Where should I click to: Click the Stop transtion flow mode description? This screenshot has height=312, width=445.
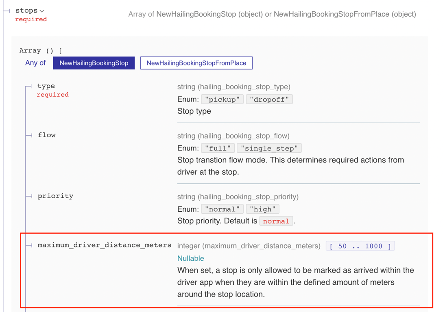coord(290,166)
